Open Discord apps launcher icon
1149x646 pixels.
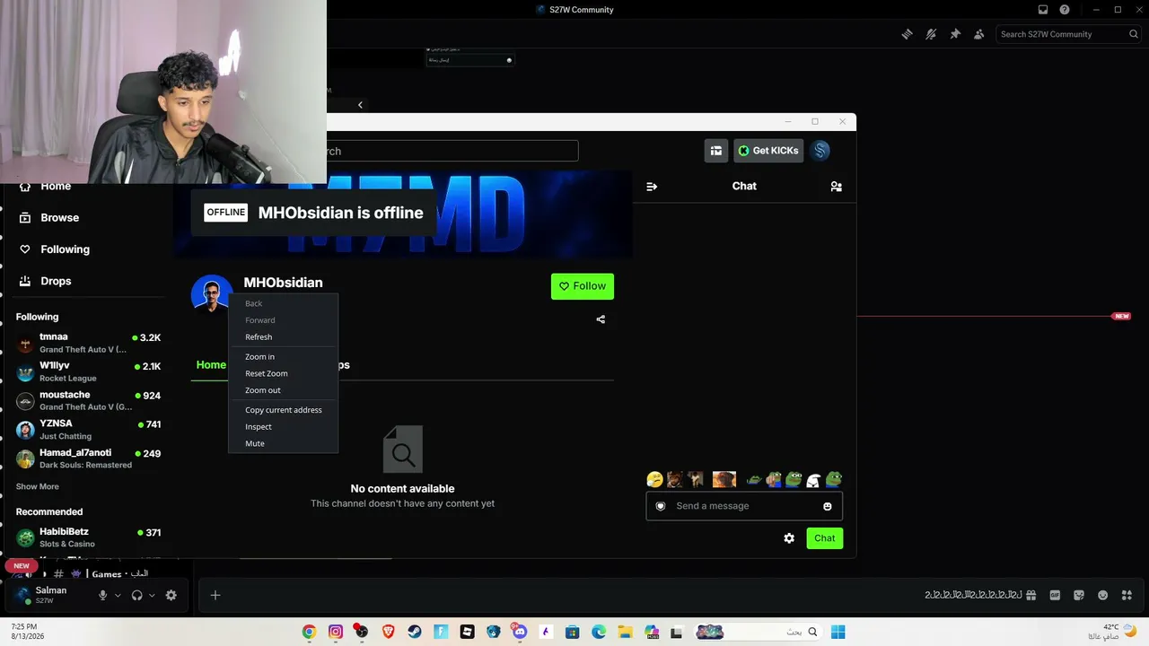1127,595
